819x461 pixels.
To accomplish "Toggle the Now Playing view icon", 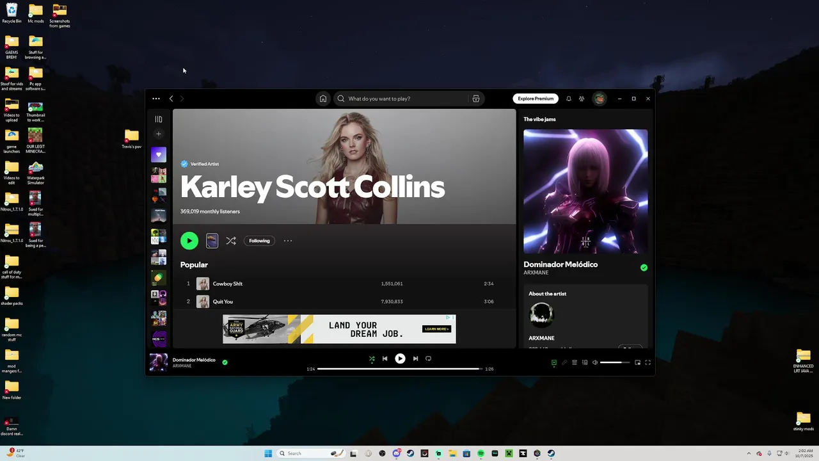I will (x=554, y=362).
